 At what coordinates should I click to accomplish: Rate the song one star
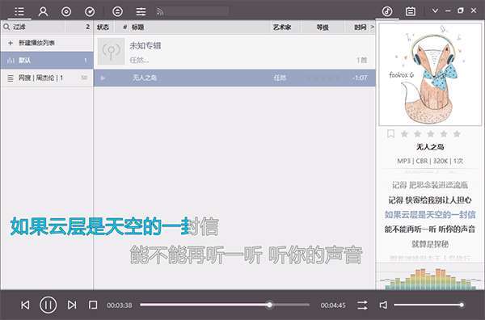click(x=404, y=134)
